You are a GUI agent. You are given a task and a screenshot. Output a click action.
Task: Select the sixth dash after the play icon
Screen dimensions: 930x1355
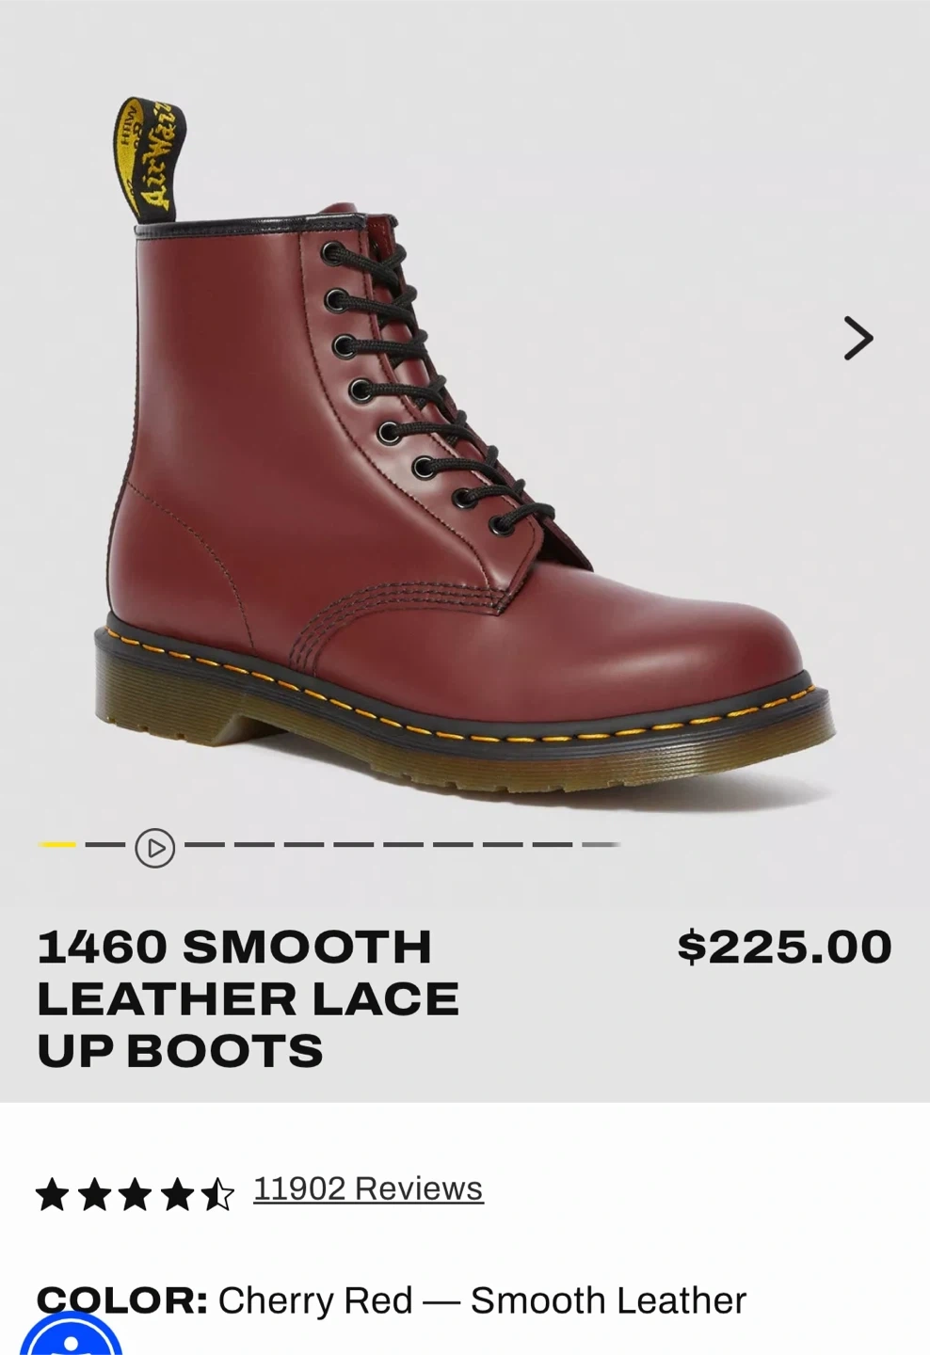453,844
